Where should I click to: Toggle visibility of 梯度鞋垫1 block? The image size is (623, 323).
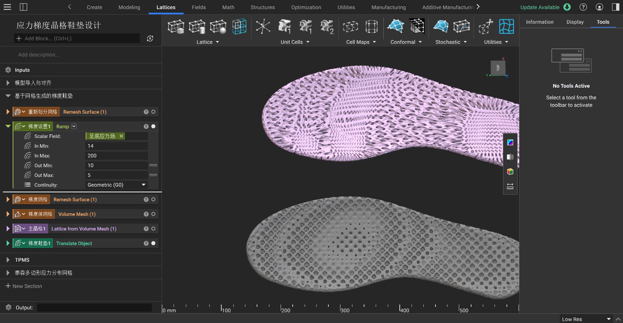(x=153, y=243)
